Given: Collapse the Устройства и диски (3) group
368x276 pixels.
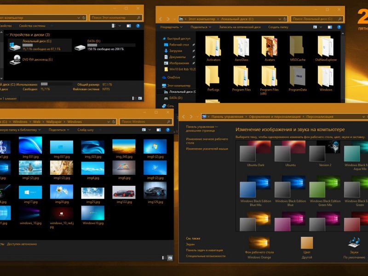Looking at the screenshot, I should click(7, 35).
